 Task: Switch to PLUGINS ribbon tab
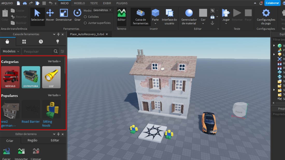pyautogui.click(x=122, y=3)
